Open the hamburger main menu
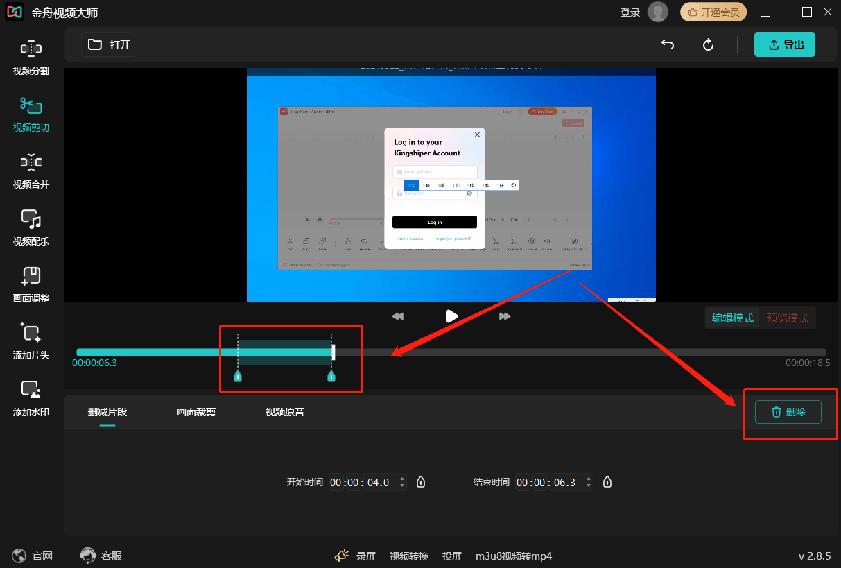Image resolution: width=841 pixels, height=568 pixels. [x=765, y=12]
